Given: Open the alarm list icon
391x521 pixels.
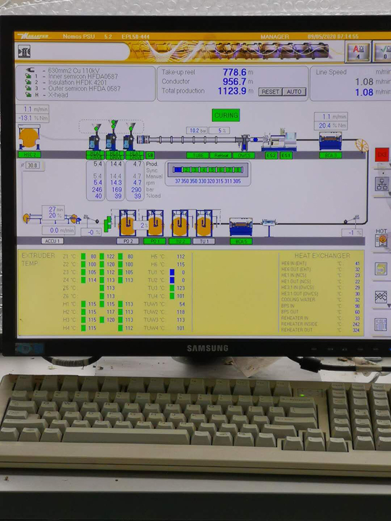Looking at the screenshot, I should point(359,51).
